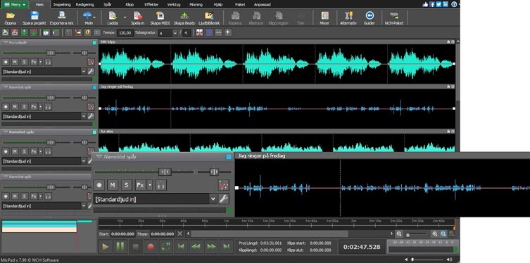The width and height of the screenshot is (530, 263).
Task: Click the LinkedIn share icon
Action: click(445, 4)
